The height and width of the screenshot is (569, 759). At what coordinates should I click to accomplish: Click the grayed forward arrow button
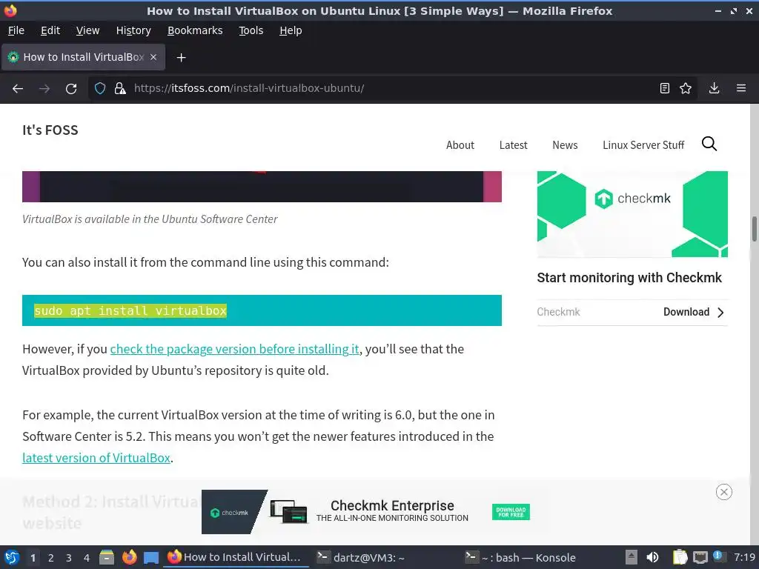(44, 89)
